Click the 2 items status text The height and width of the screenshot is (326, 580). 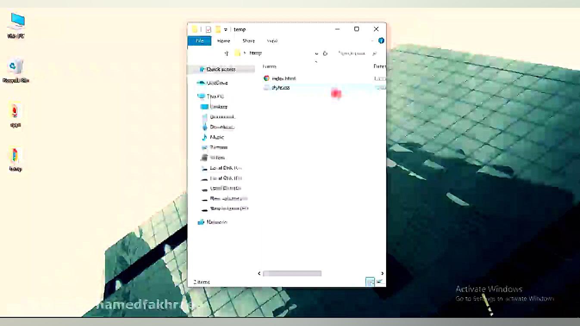click(201, 282)
